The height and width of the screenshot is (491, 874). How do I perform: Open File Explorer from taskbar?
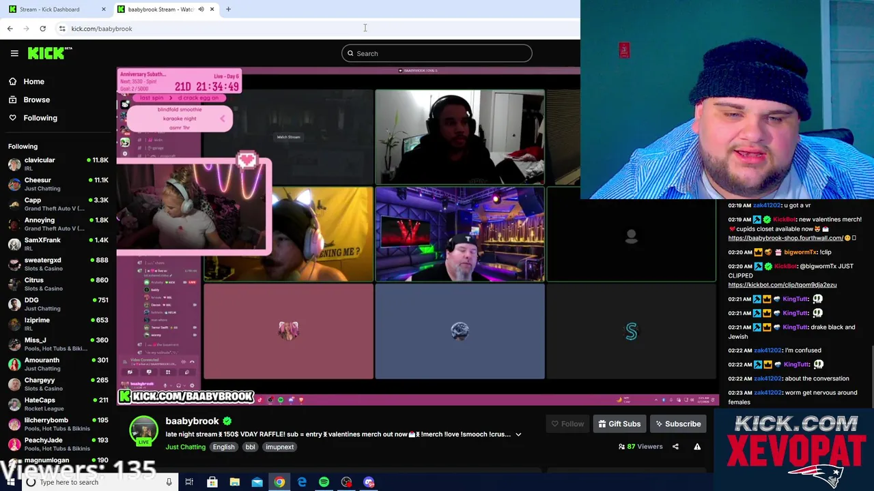click(x=234, y=482)
